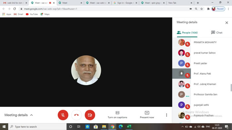Click the participants list scrollbar

[231, 88]
